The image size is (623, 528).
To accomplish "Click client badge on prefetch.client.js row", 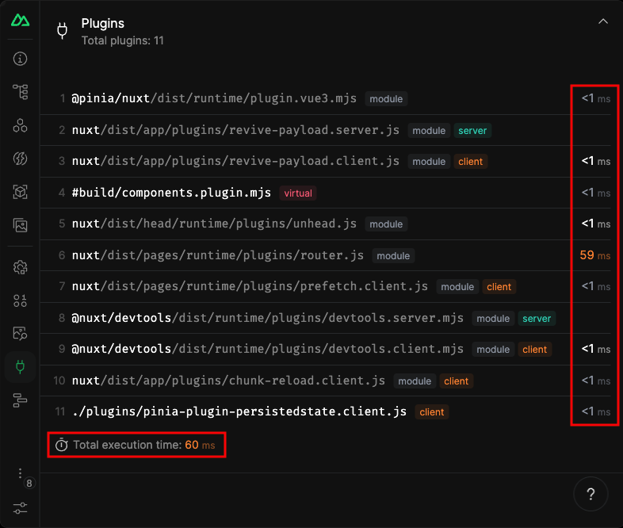I will (x=499, y=287).
